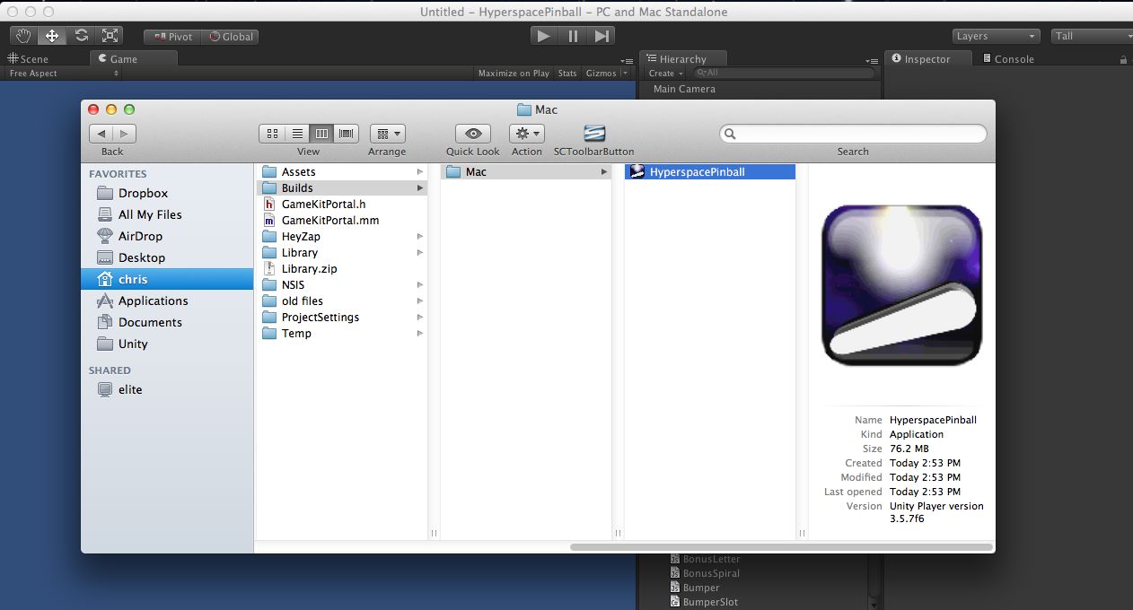Select the Hand pan tool
The height and width of the screenshot is (610, 1133).
[22, 35]
